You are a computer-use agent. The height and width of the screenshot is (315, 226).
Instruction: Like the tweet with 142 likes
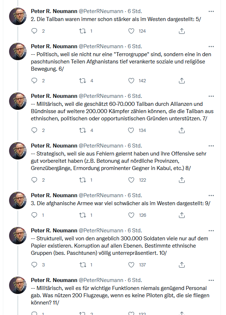132,80
